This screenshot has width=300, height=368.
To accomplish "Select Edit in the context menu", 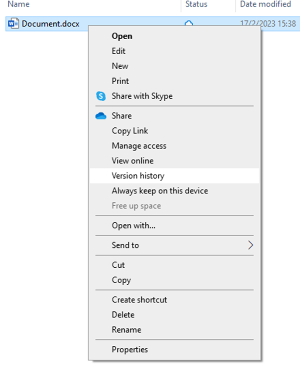I will pyautogui.click(x=119, y=51).
